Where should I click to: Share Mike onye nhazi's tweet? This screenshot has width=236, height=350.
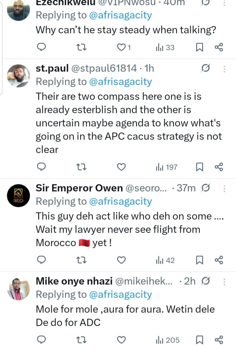pyautogui.click(x=219, y=340)
